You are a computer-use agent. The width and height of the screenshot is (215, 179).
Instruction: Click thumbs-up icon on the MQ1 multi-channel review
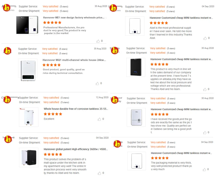[97, 83]
